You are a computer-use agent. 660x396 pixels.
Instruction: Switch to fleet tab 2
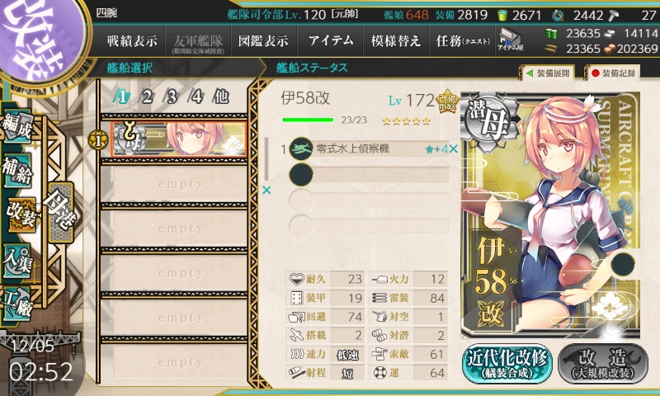[147, 97]
